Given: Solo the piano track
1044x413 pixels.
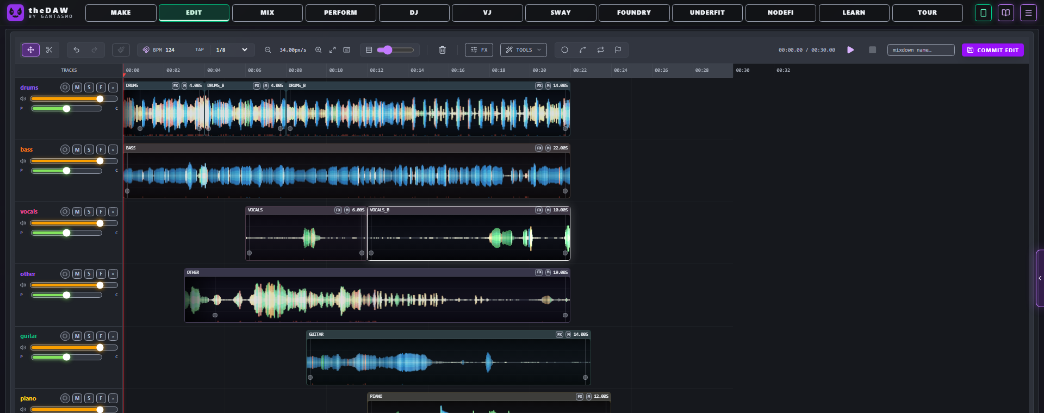Looking at the screenshot, I should pos(89,398).
